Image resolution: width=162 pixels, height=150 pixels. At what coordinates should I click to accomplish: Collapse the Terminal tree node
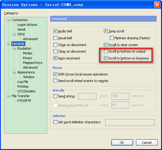click(x=8, y=44)
